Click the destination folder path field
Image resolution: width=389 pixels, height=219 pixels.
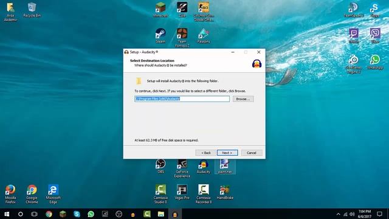click(x=182, y=99)
